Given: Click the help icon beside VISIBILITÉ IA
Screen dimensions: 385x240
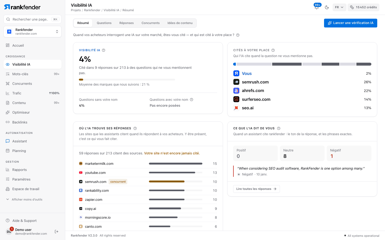Looking at the screenshot, I should (104, 50).
